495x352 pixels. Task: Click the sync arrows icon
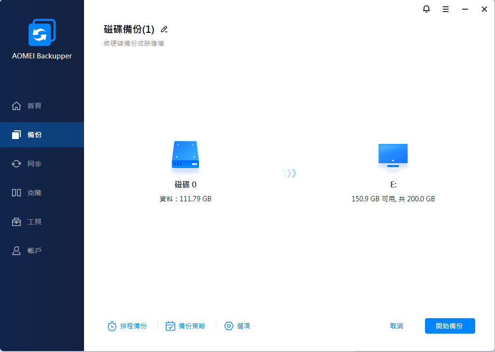point(16,164)
